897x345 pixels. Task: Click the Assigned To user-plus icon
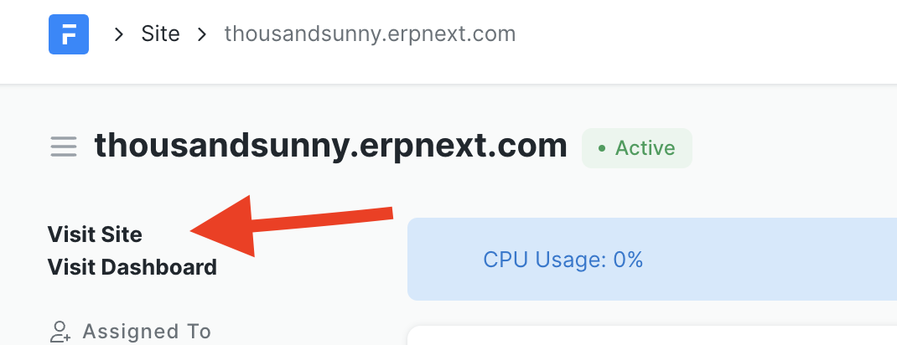(60, 332)
